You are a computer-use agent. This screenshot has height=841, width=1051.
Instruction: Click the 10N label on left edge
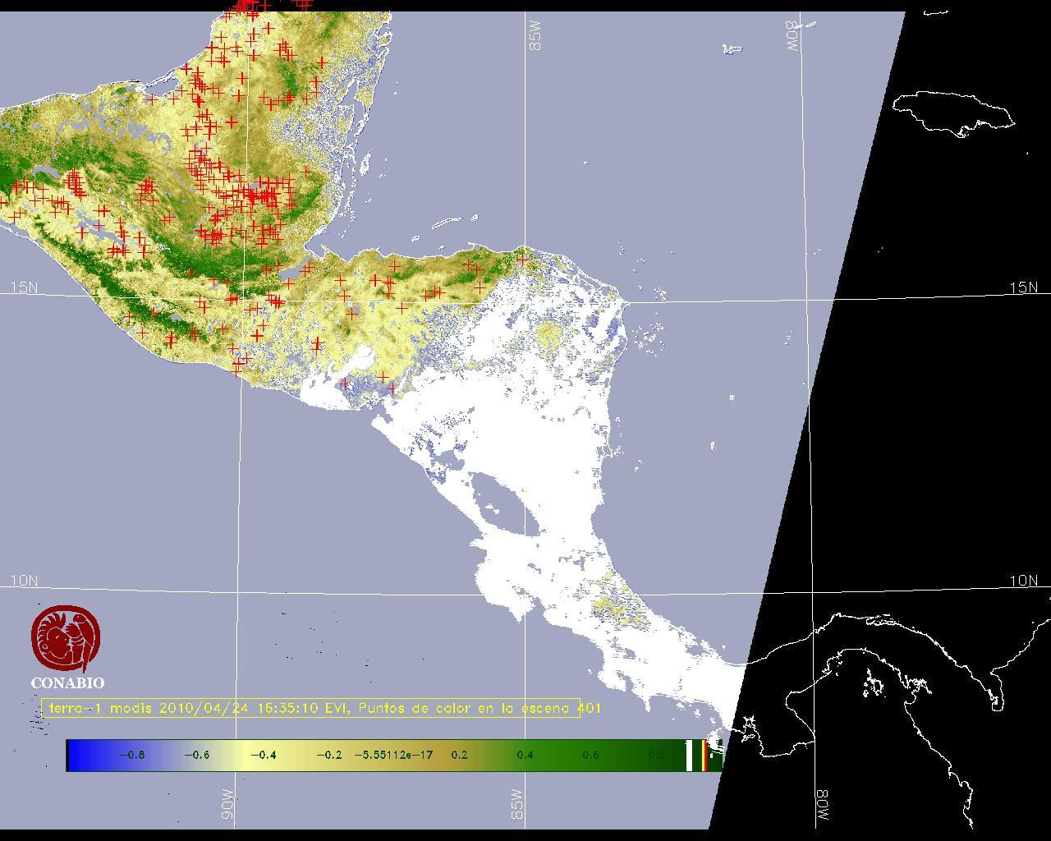pyautogui.click(x=24, y=581)
